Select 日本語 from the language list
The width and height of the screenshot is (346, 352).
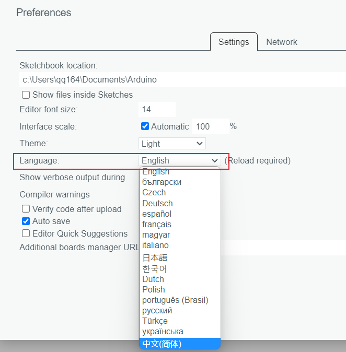[155, 257]
